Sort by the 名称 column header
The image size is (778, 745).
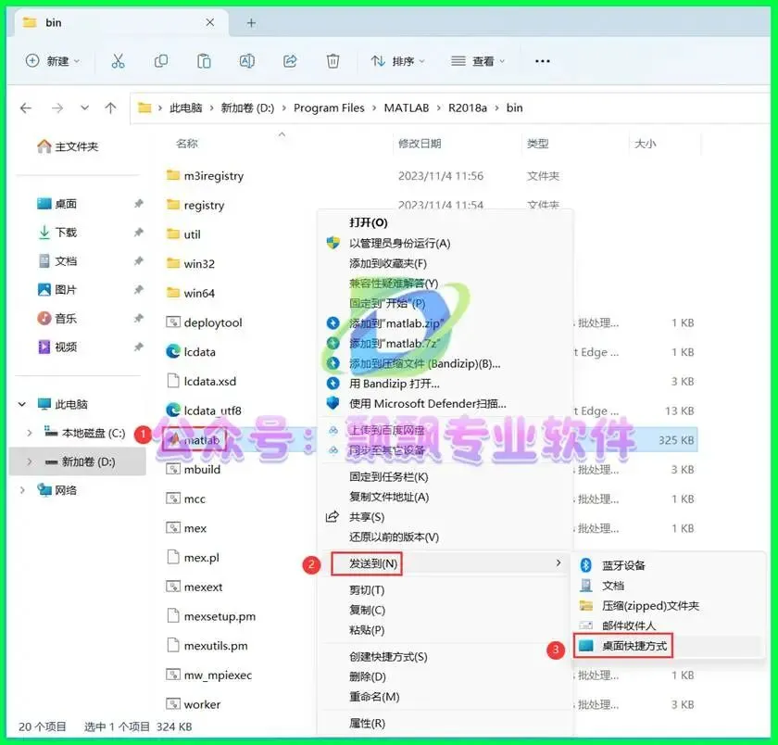[186, 144]
